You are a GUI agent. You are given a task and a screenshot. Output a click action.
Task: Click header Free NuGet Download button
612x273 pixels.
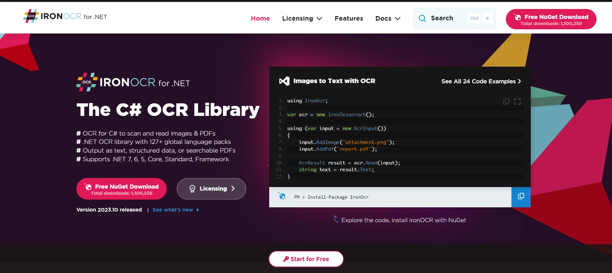[551, 19]
